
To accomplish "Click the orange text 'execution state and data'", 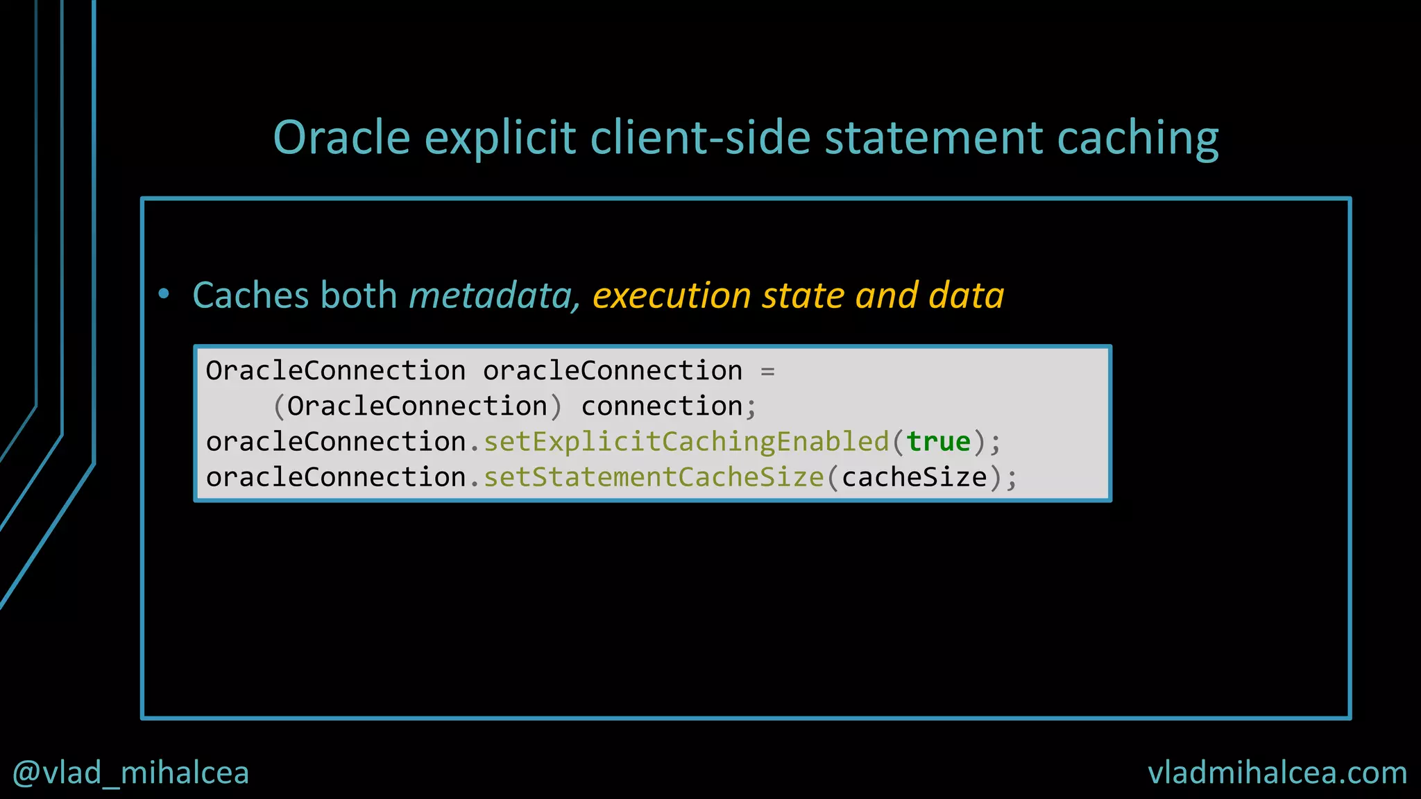I will pos(798,295).
